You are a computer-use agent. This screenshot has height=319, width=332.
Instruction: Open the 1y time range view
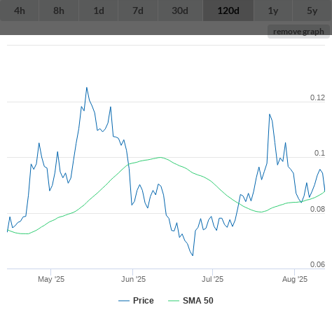pyautogui.click(x=273, y=11)
